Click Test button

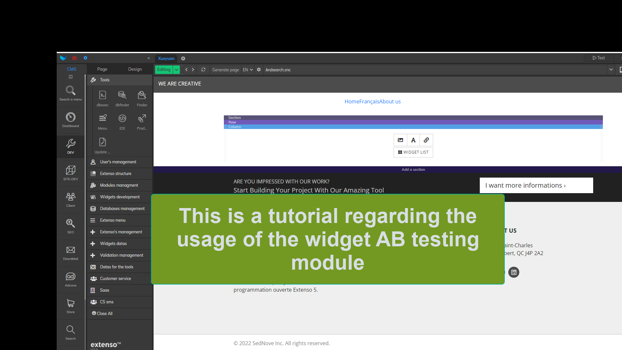click(x=599, y=58)
